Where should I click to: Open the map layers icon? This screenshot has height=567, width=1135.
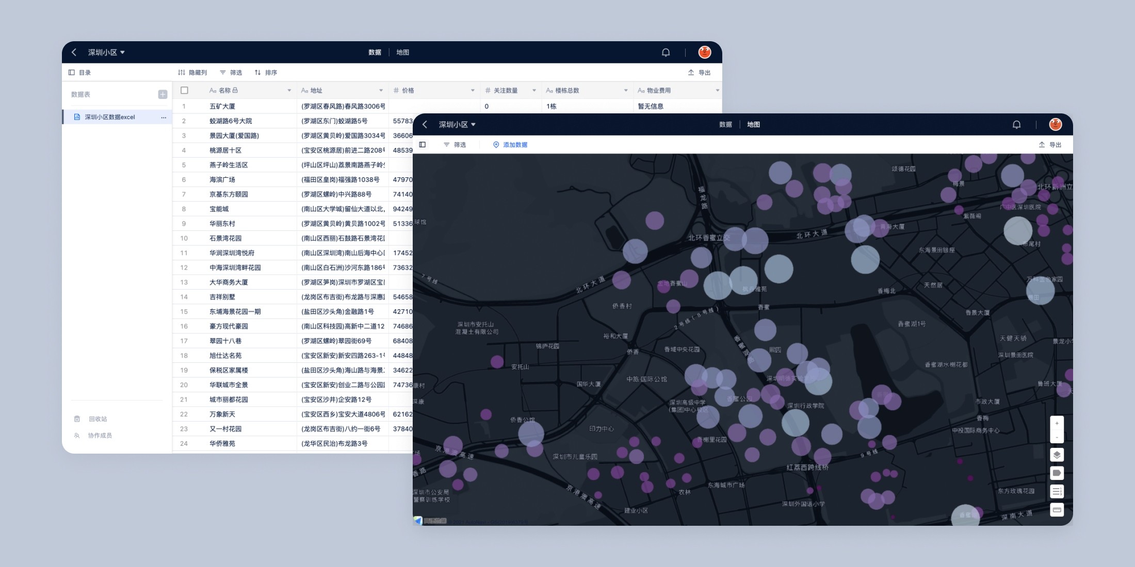point(1057,455)
